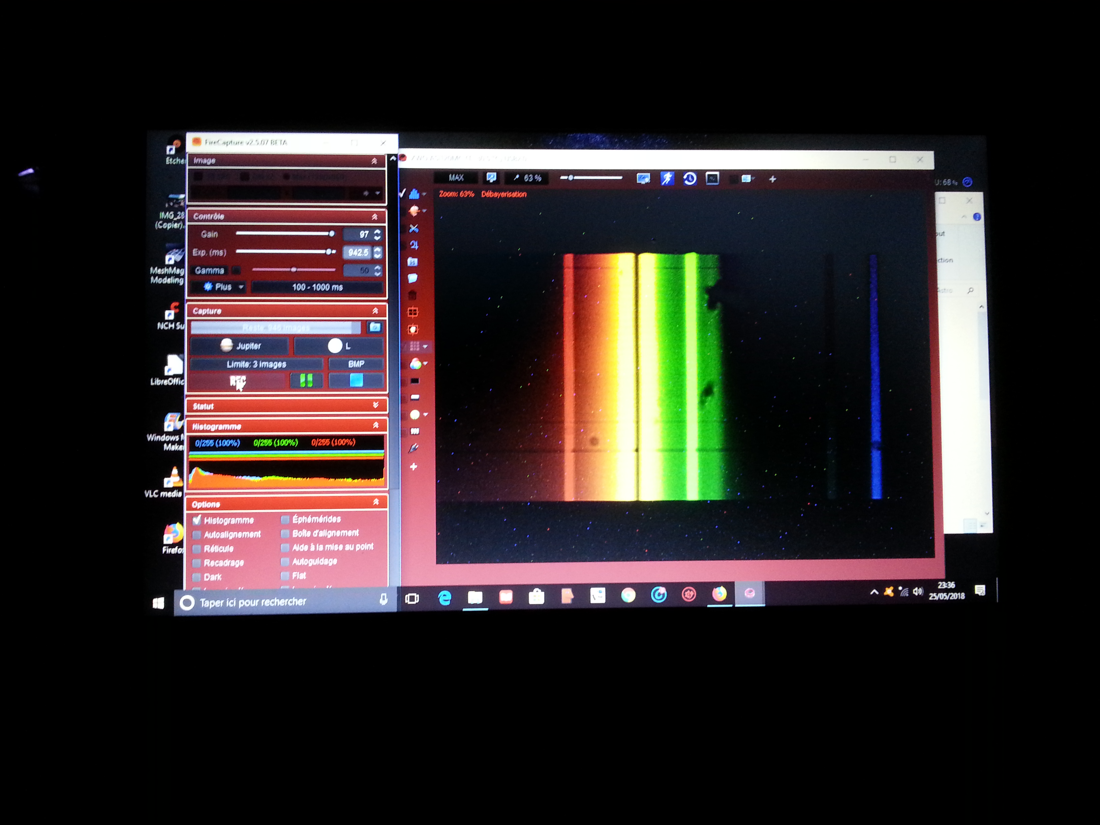The width and height of the screenshot is (1100, 825).
Task: Click the green pause button
Action: pyautogui.click(x=306, y=381)
